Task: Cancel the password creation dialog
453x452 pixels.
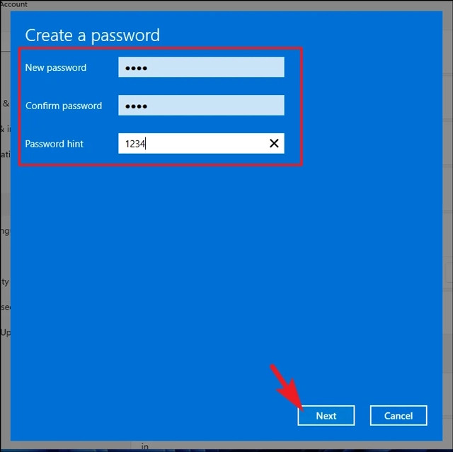Action: pos(398,416)
